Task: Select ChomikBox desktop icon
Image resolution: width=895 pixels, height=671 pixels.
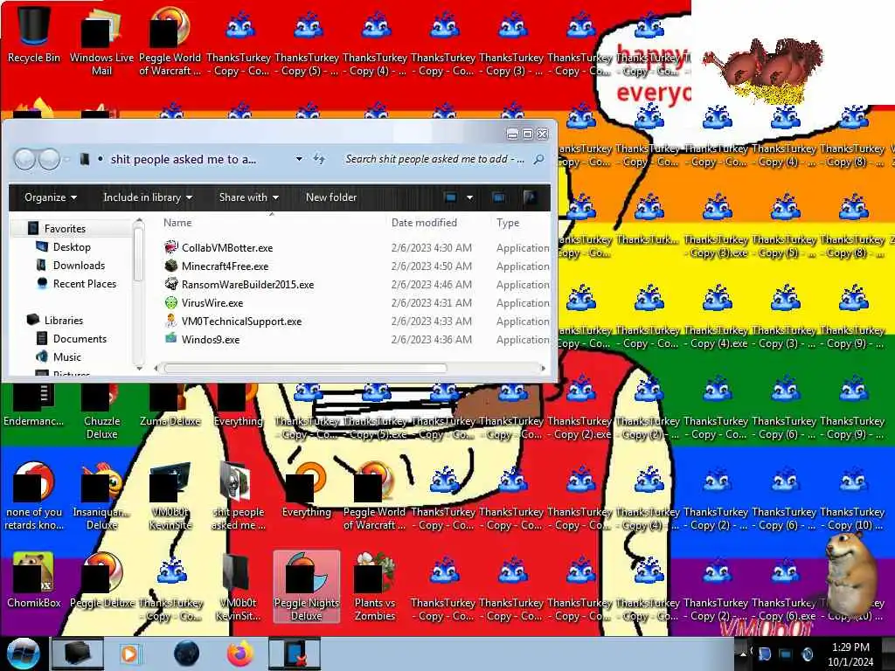Action: 34,580
